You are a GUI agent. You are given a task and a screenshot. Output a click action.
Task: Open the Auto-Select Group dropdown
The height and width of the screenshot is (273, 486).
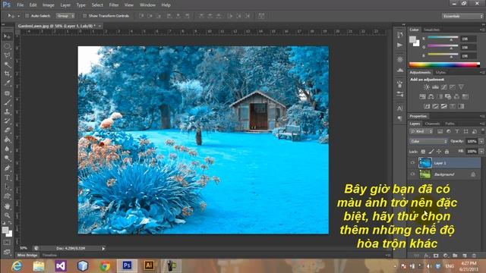(65, 16)
